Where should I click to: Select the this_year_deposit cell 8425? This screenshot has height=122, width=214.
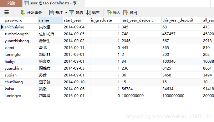182,68
